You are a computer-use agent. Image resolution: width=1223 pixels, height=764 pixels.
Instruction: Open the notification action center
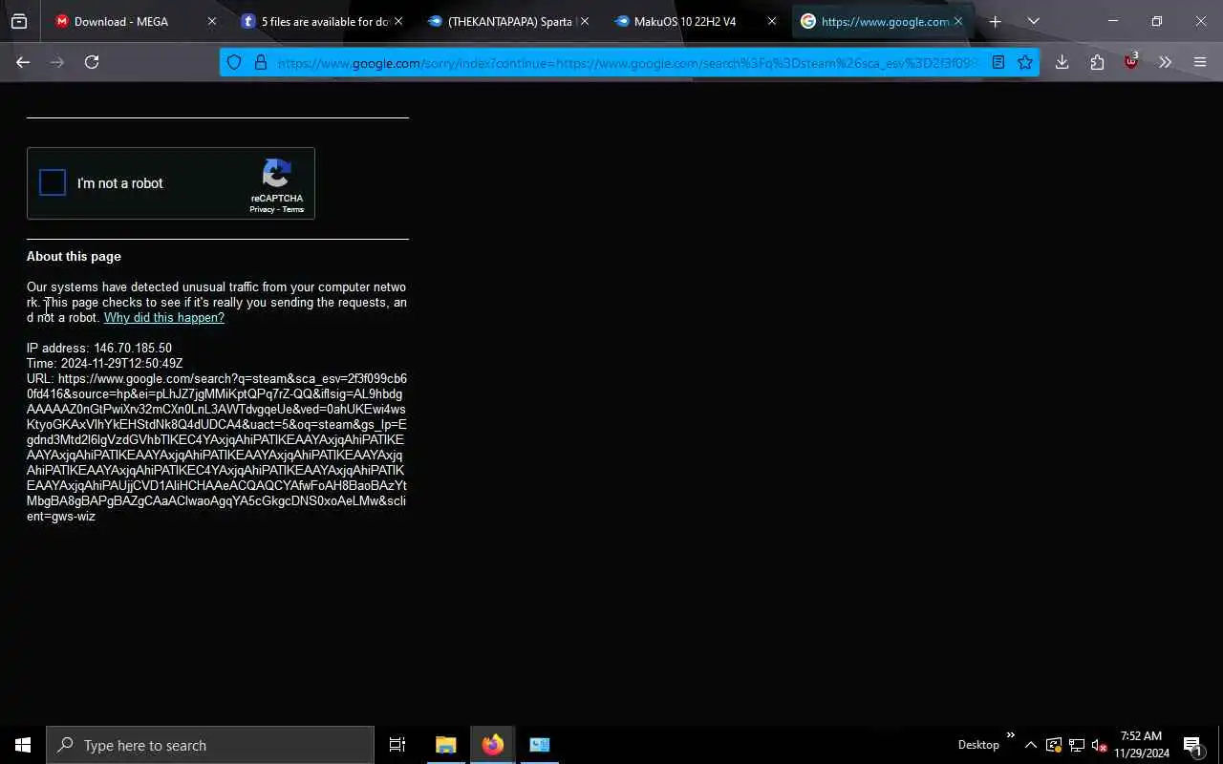point(1193,745)
